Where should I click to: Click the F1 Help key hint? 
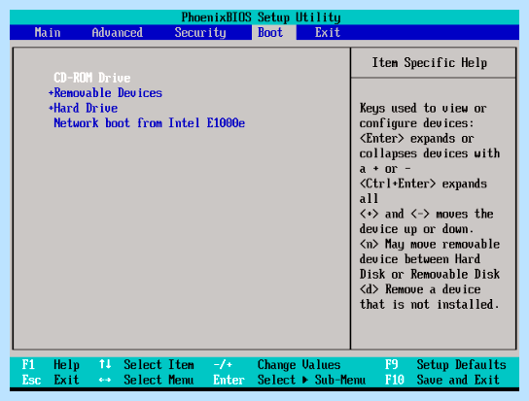51,365
